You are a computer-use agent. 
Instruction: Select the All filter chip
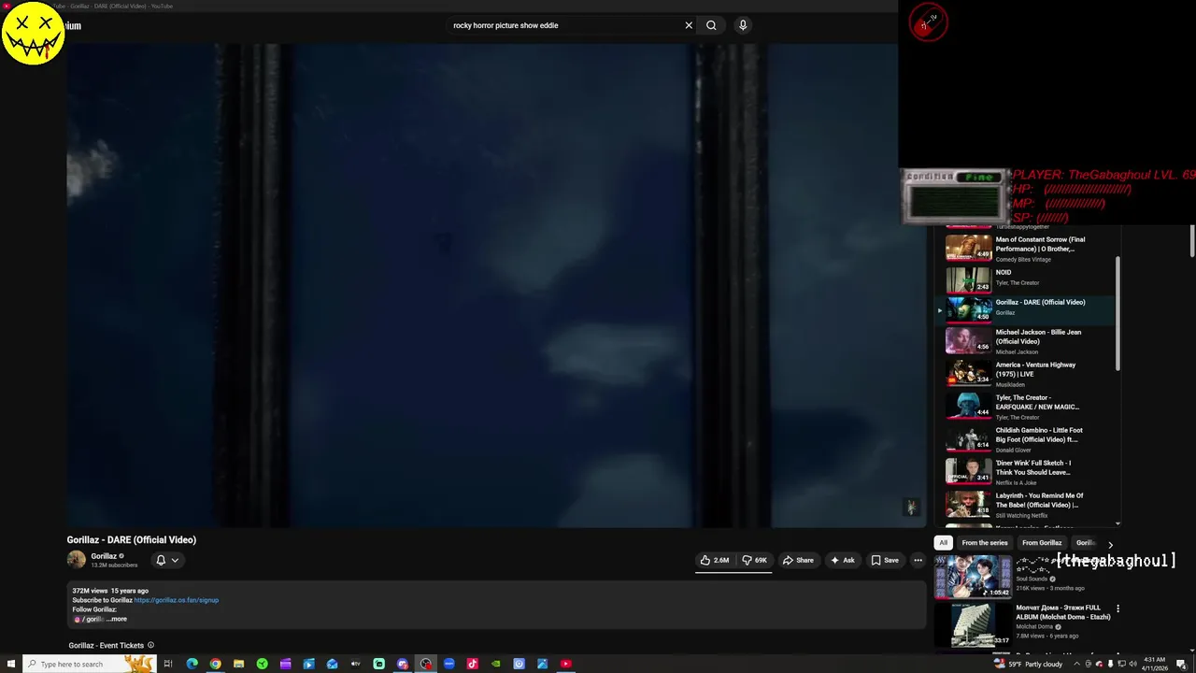pyautogui.click(x=943, y=543)
